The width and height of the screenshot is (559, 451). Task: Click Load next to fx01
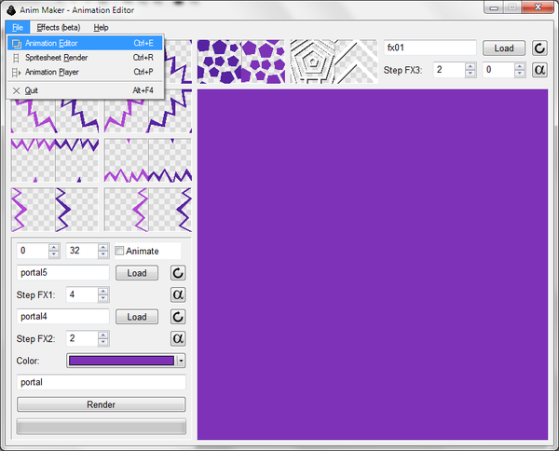tap(504, 48)
